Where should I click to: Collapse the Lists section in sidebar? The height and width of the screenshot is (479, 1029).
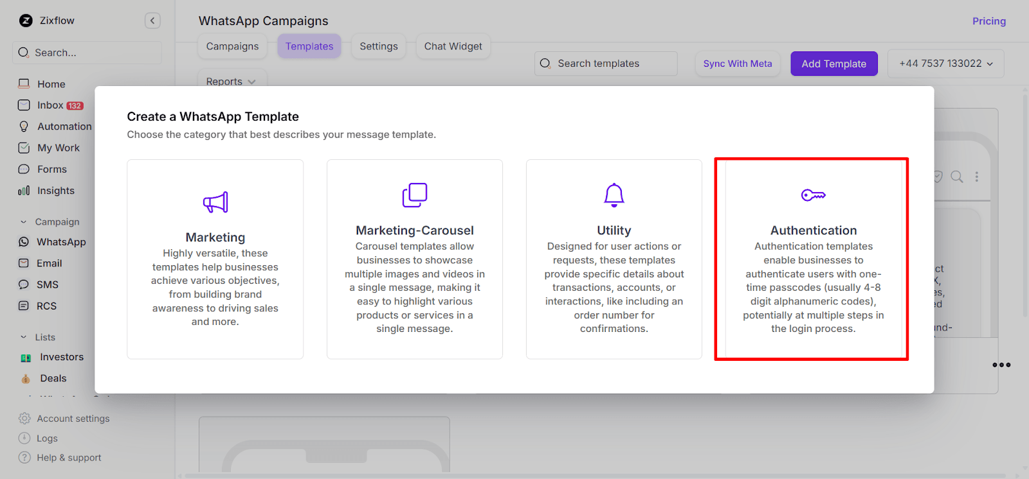pos(24,337)
